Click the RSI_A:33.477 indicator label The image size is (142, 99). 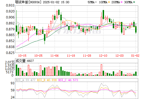point(26,80)
